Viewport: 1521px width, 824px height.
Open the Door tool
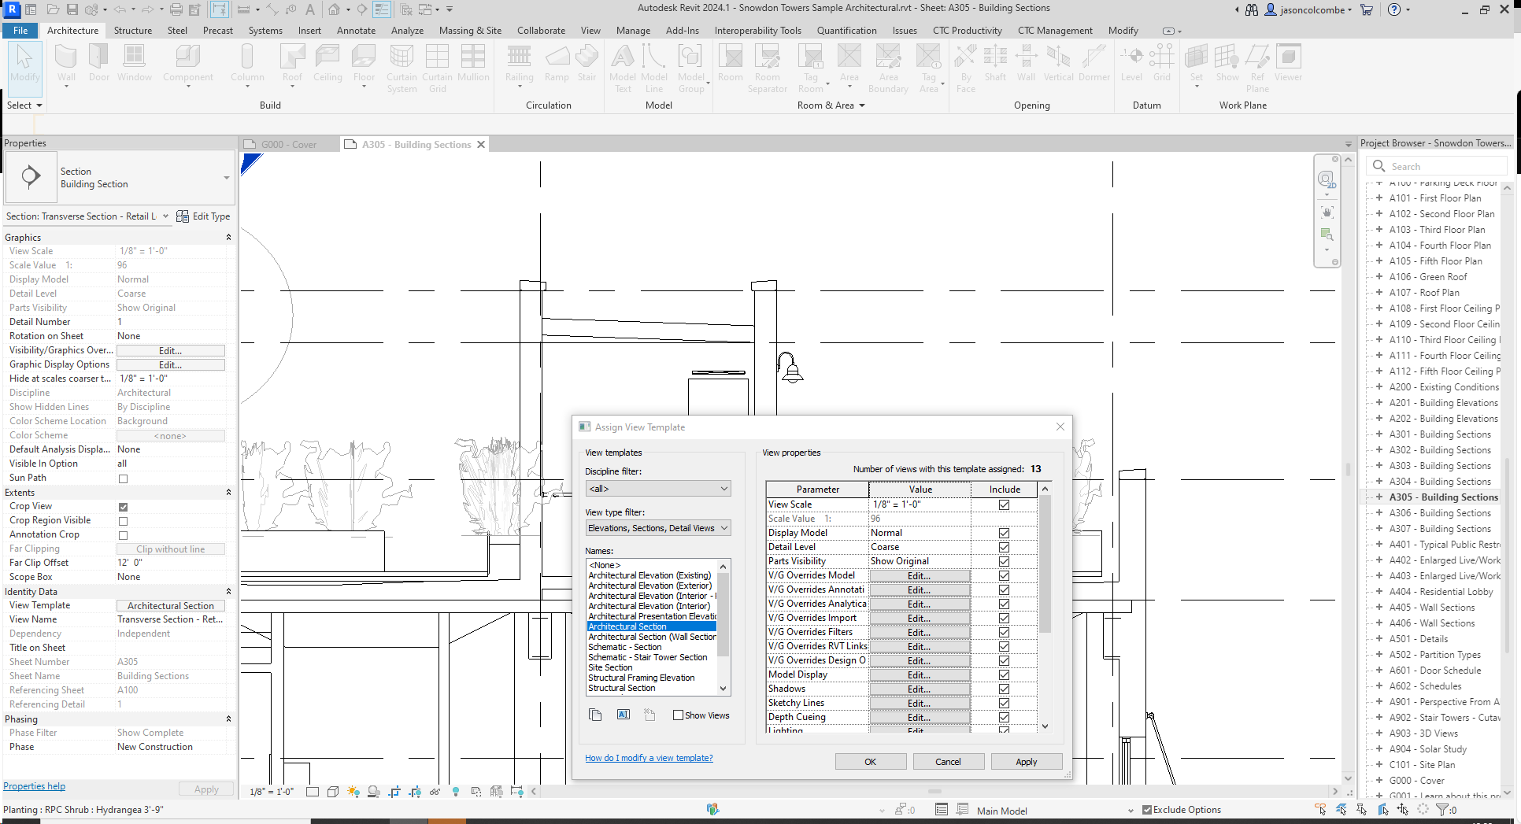[x=98, y=63]
